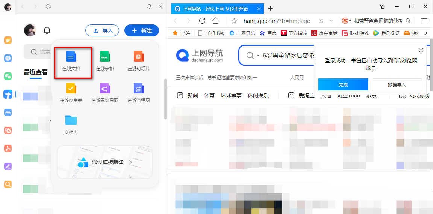This screenshot has width=433, height=214.
Task: Create a new 在线文档 online document
Action: click(71, 61)
